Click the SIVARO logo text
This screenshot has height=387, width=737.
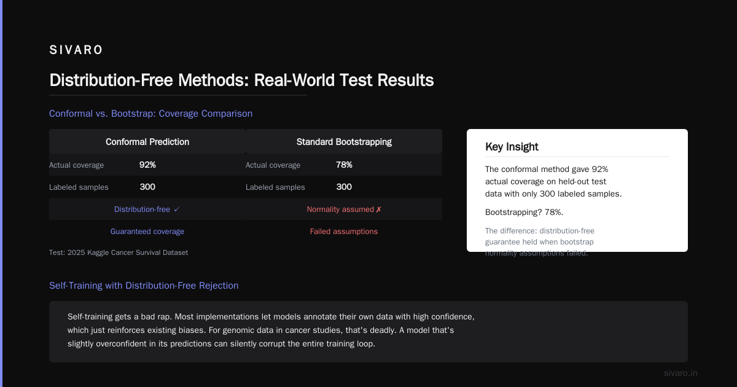pyautogui.click(x=76, y=50)
